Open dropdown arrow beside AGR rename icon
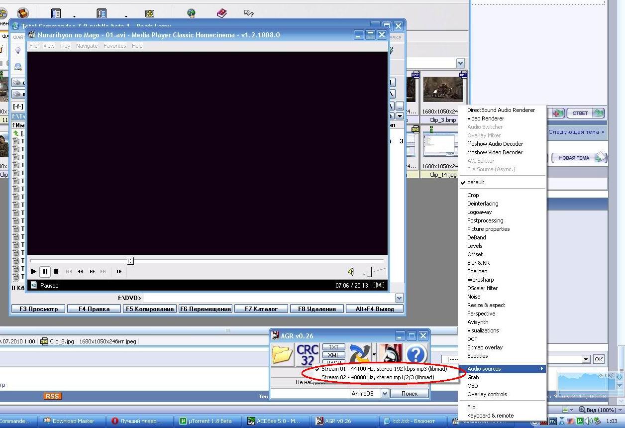 374,354
